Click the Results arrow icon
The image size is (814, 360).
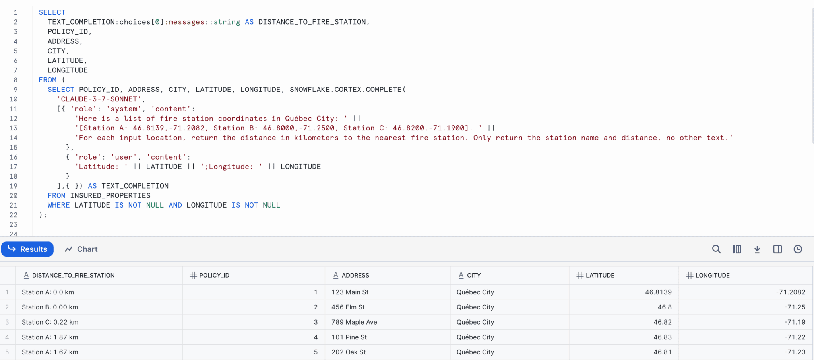[x=12, y=249]
